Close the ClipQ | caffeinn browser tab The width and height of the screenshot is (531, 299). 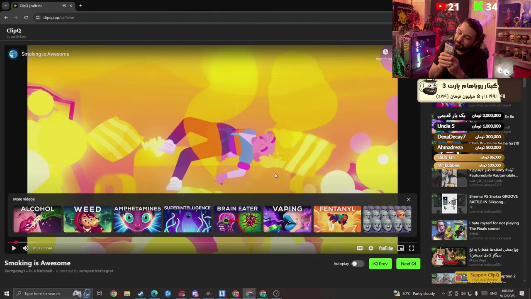(x=71, y=6)
